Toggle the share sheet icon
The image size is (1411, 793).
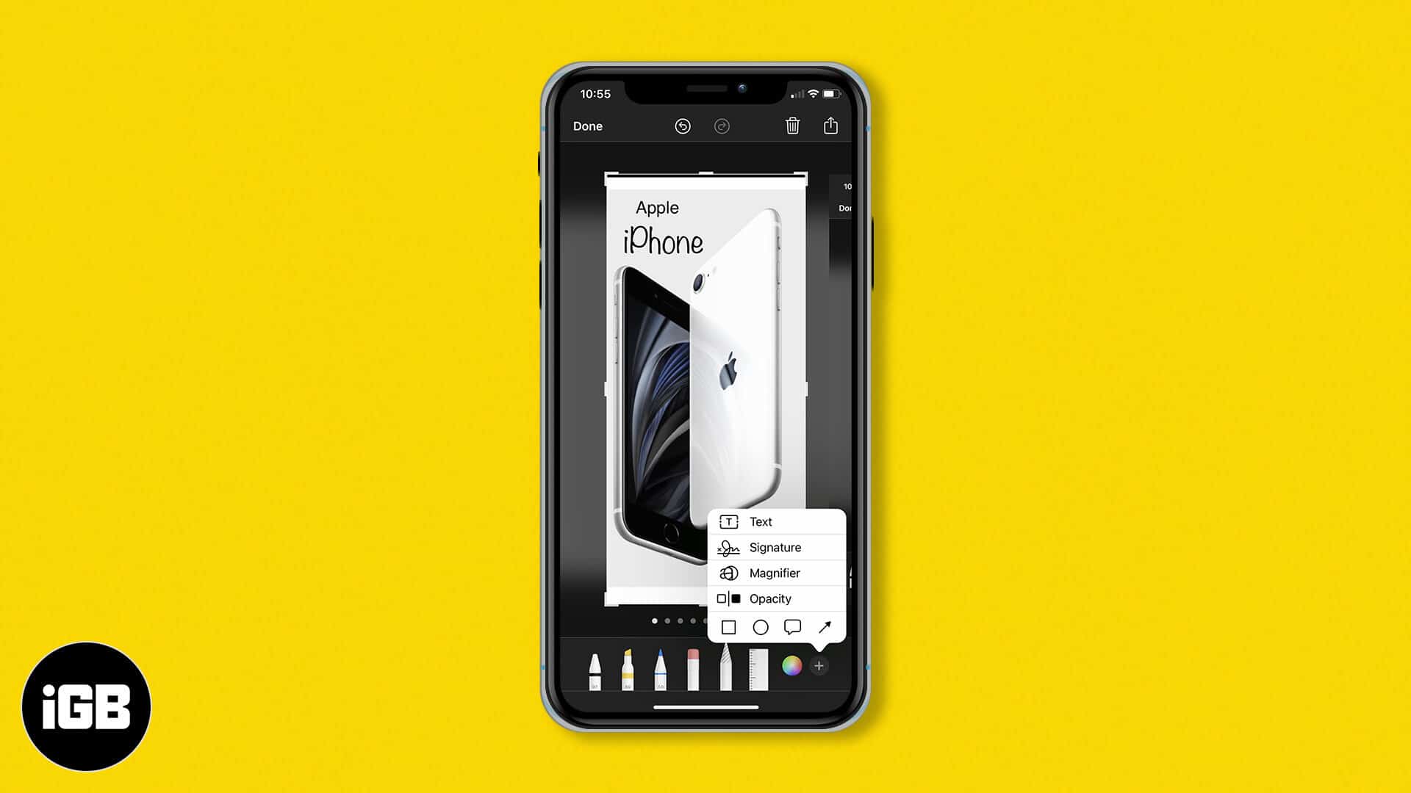tap(830, 126)
